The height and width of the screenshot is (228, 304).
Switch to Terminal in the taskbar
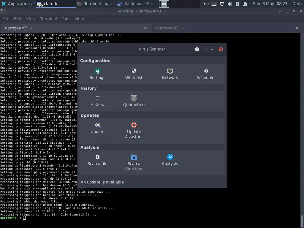(96, 4)
